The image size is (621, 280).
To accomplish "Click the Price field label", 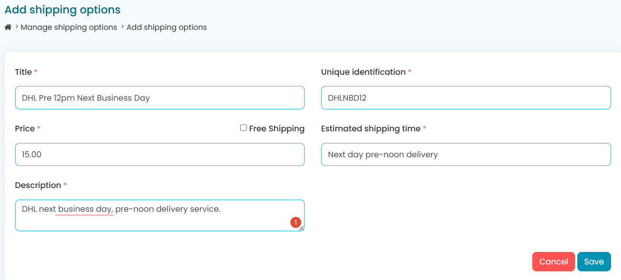I will click(25, 129).
